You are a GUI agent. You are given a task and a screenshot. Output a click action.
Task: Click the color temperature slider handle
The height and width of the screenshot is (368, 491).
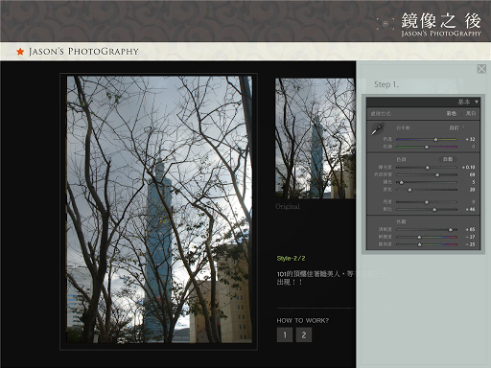(x=435, y=140)
